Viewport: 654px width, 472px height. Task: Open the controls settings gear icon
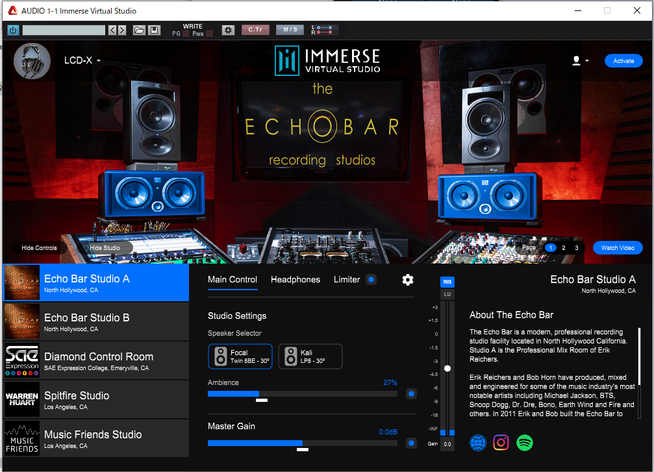[407, 280]
